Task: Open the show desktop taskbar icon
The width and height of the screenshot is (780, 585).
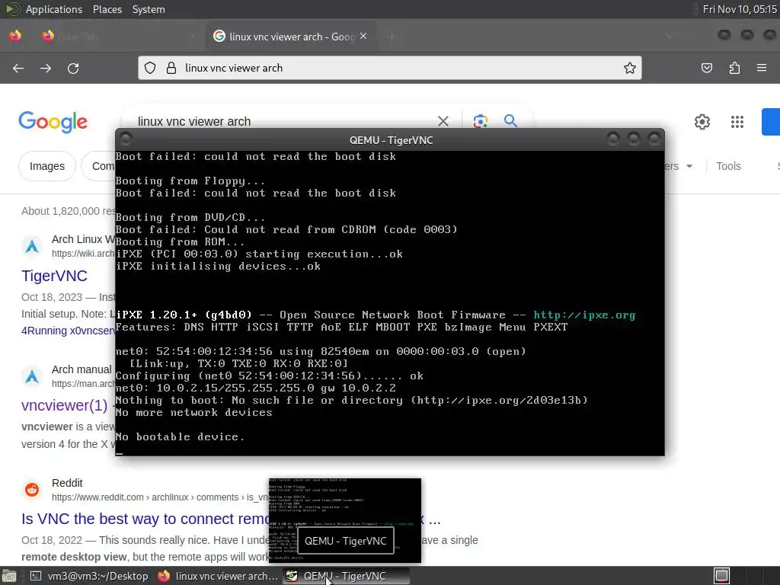Action: pos(9,576)
